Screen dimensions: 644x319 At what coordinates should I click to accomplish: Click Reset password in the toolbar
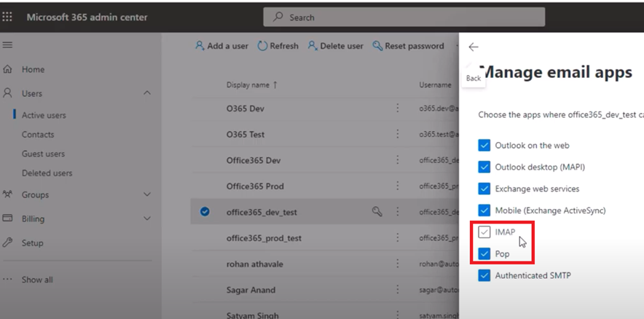(408, 46)
